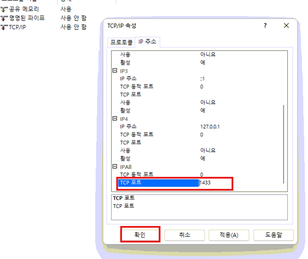Collapse the IP4 section
Image resolution: width=308 pixels, height=259 pixels.
tap(115, 118)
